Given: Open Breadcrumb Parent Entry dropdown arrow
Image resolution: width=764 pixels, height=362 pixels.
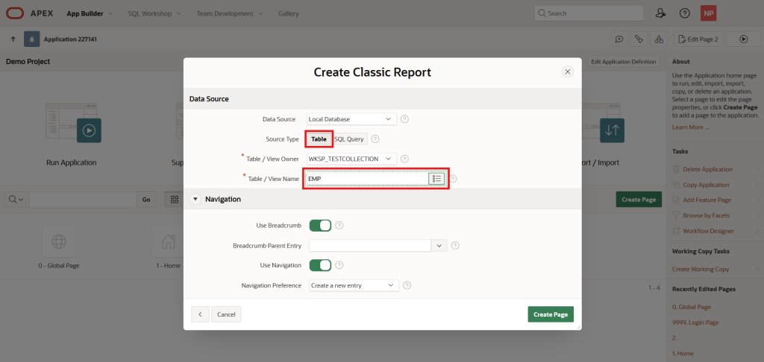Looking at the screenshot, I should click(x=439, y=246).
